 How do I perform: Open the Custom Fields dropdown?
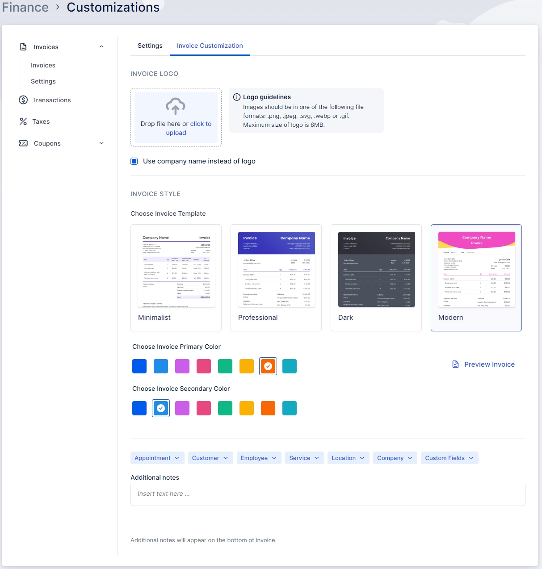(449, 458)
